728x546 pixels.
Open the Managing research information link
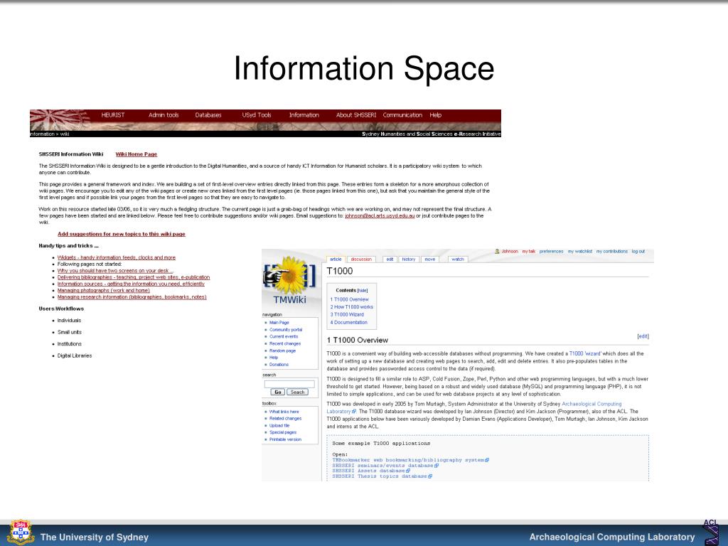coord(132,297)
